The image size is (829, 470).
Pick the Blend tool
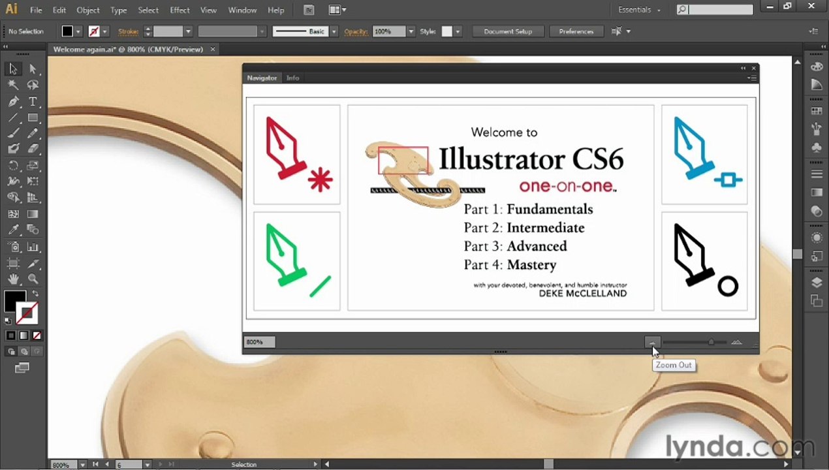(33, 230)
